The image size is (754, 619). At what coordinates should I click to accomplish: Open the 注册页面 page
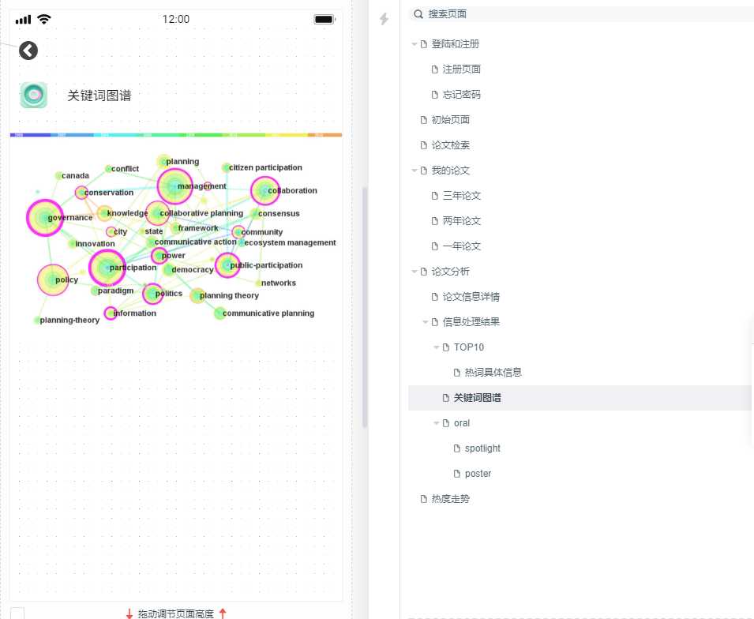(x=462, y=69)
